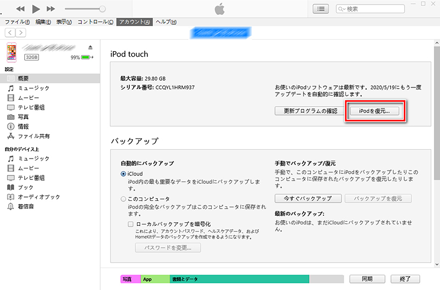Click パスワードを変更... button
This screenshot has width=440, height=290.
(168, 248)
